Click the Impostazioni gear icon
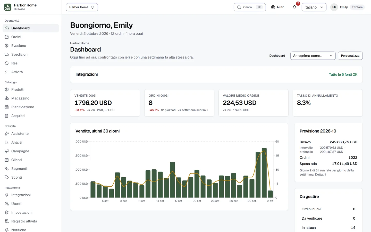This screenshot has height=232, width=371. tap(7, 212)
